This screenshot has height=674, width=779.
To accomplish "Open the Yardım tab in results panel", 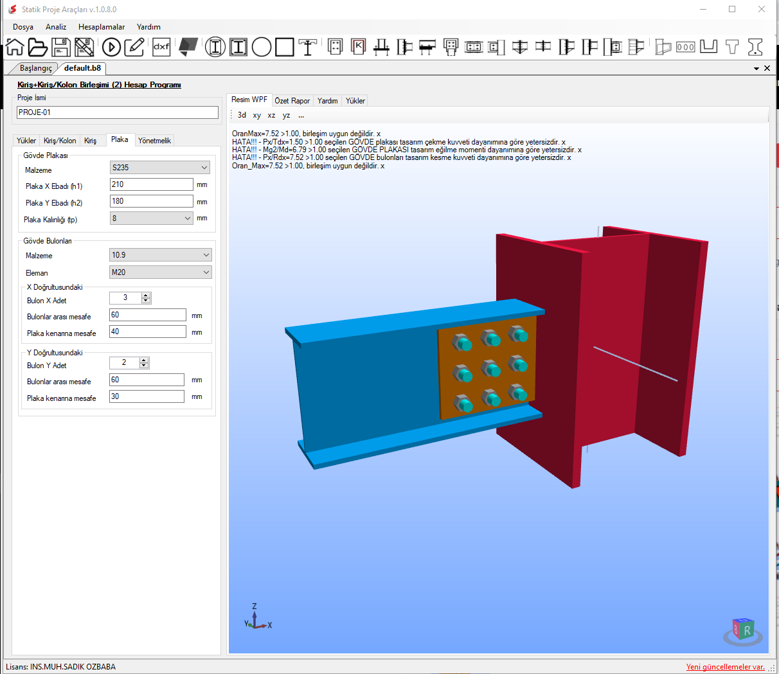I will [x=328, y=101].
